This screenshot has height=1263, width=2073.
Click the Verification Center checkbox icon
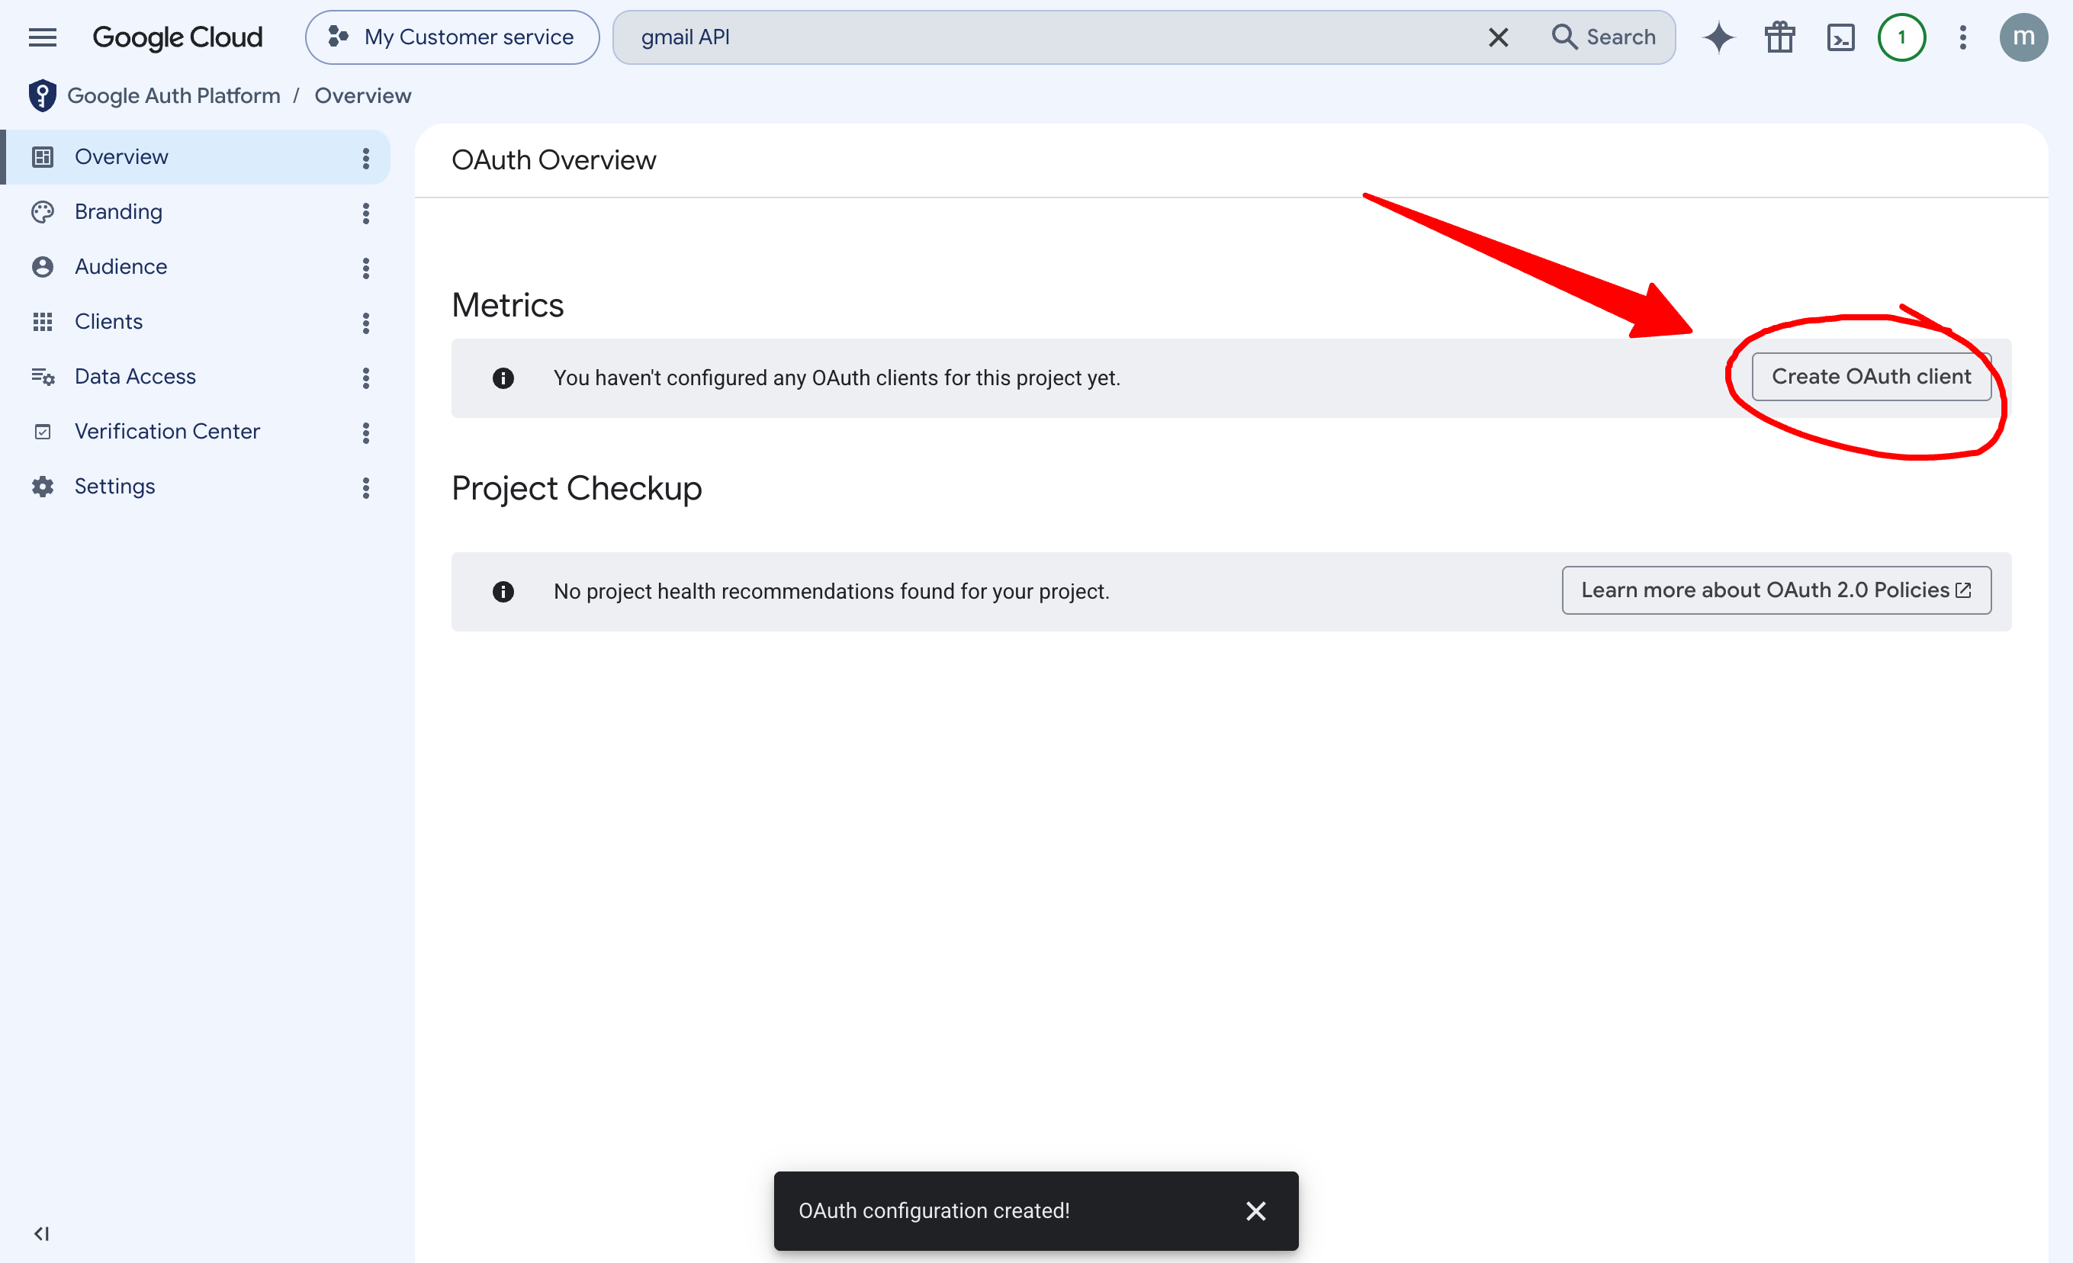[x=42, y=432]
